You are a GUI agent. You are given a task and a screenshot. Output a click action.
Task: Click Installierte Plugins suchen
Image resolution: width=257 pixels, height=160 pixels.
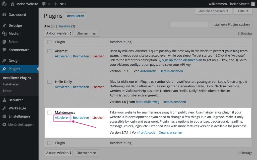[x=230, y=24]
